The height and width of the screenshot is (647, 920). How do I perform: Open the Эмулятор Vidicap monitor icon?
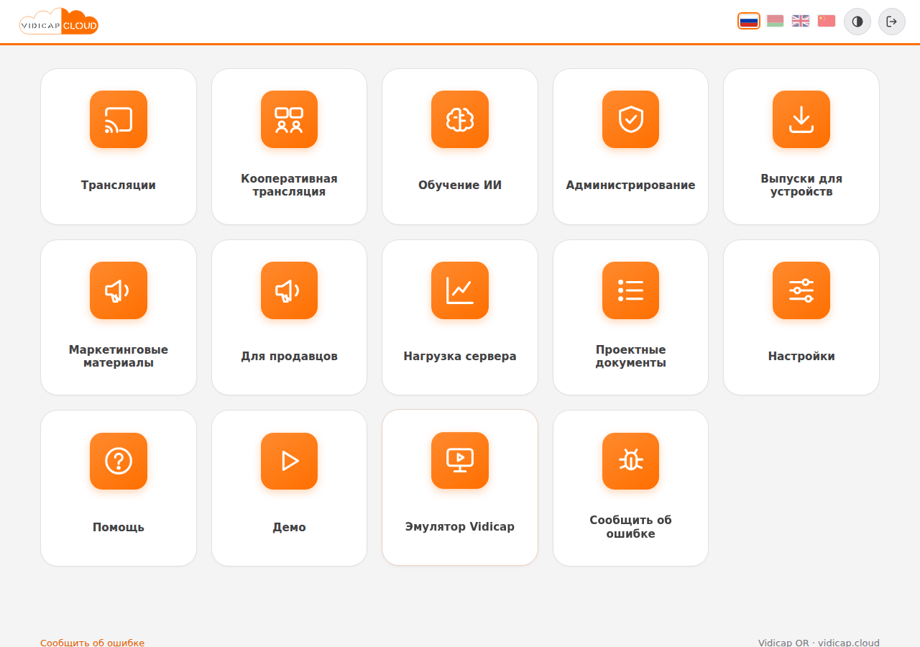[460, 460]
